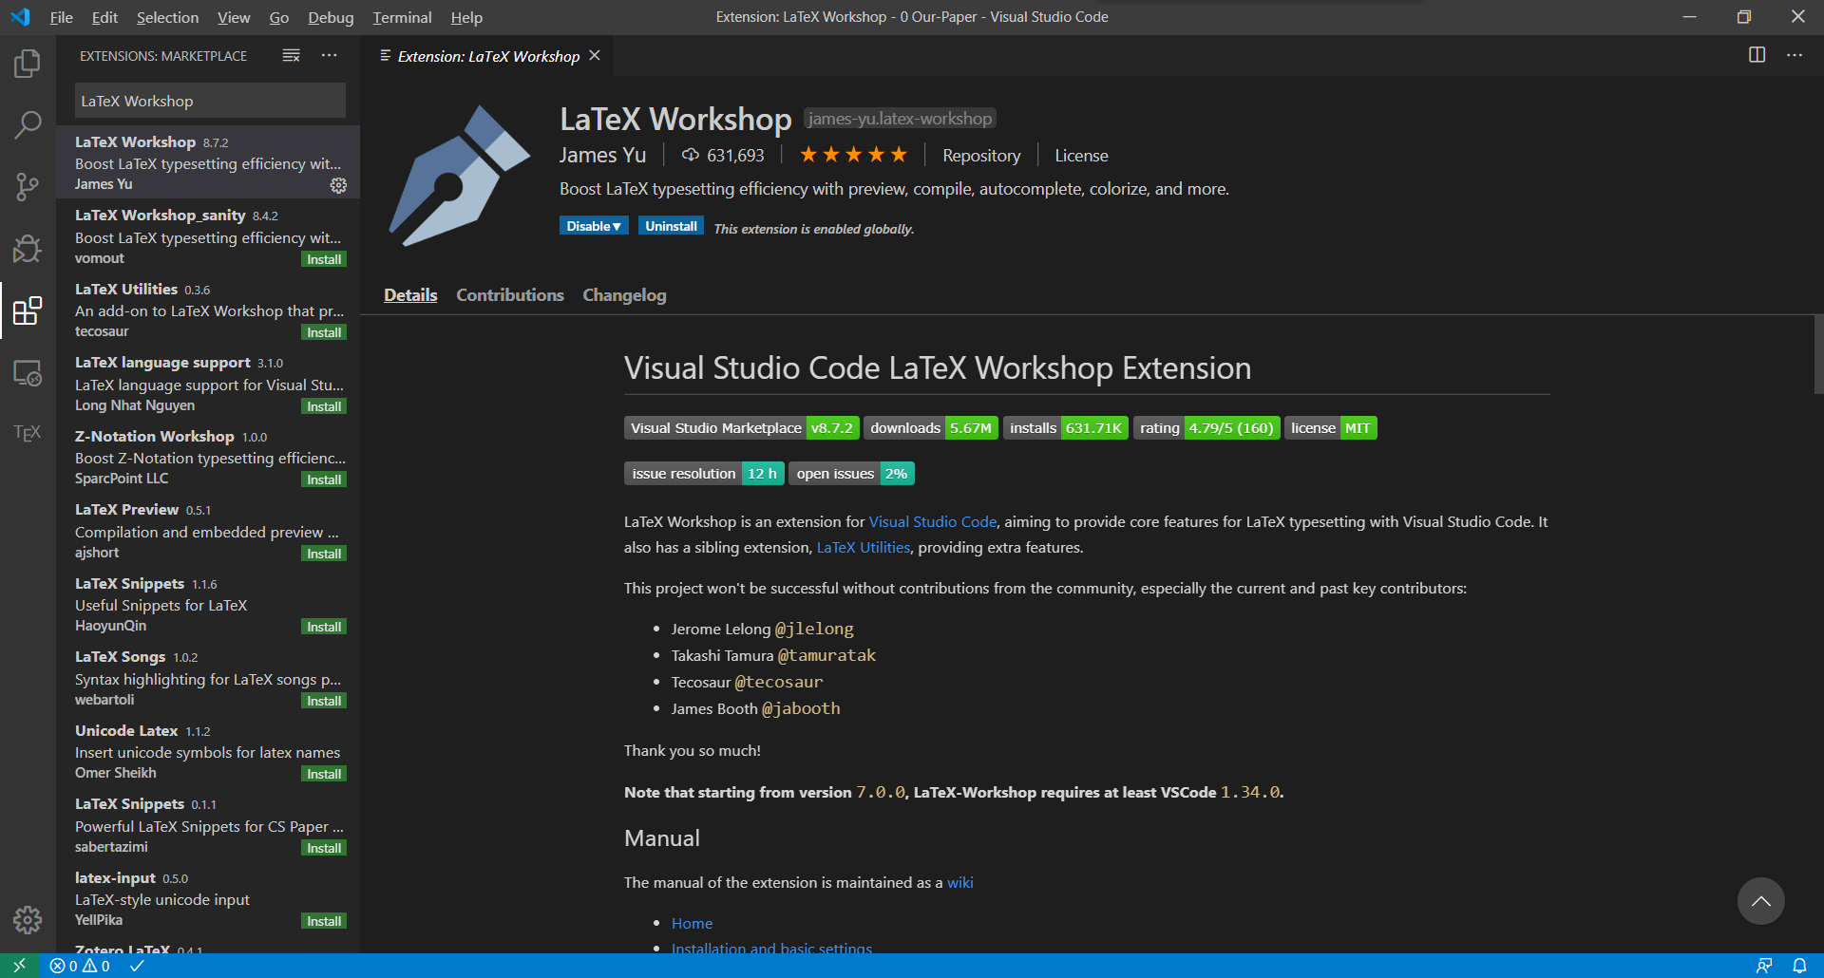The width and height of the screenshot is (1824, 978).
Task: Install LaTeX Snippets by sabertazimi
Action: point(324,848)
